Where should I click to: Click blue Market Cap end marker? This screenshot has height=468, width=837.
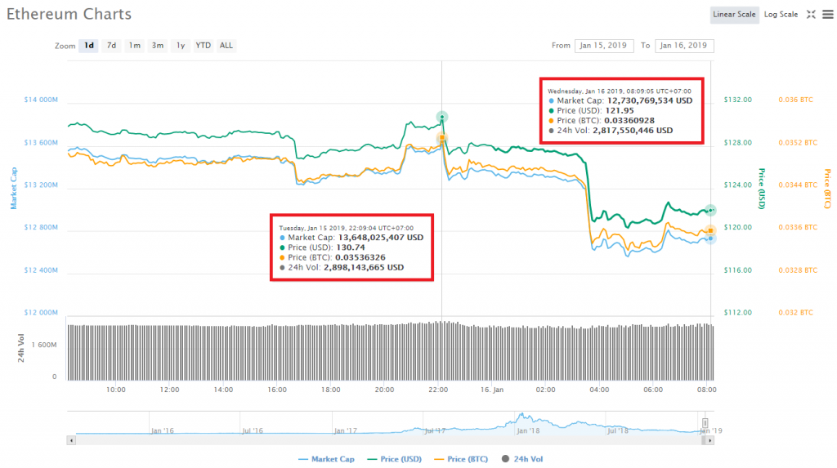710,239
